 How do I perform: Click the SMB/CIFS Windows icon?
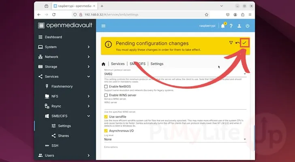[47, 116]
